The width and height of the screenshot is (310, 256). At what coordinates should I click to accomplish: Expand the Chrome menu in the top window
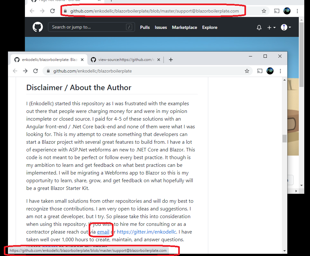[x=298, y=11]
